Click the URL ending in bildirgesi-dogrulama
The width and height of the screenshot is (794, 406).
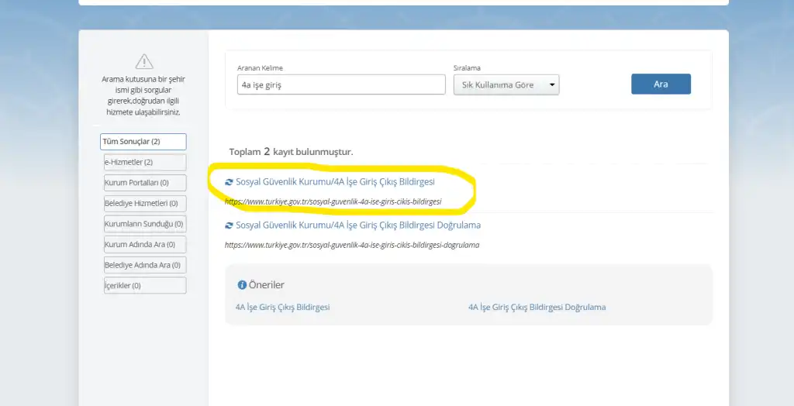(352, 245)
